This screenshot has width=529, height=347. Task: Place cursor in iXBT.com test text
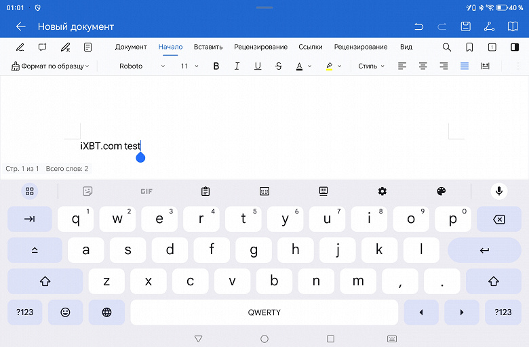coord(110,146)
